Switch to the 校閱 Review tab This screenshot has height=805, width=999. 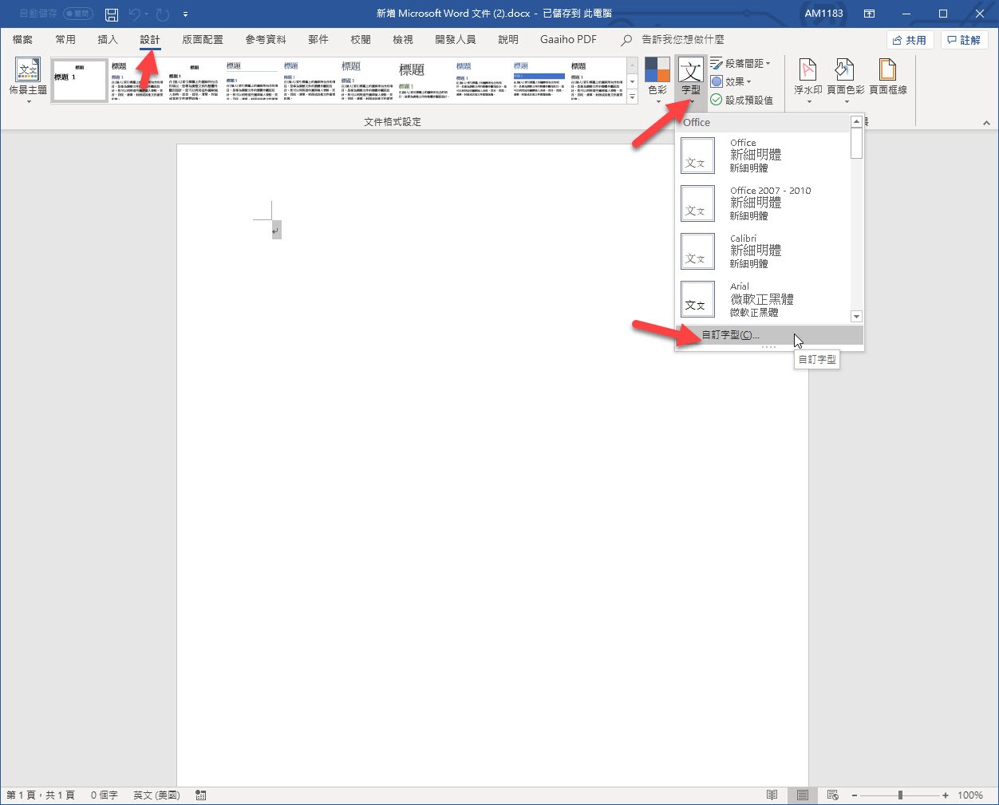click(x=361, y=39)
